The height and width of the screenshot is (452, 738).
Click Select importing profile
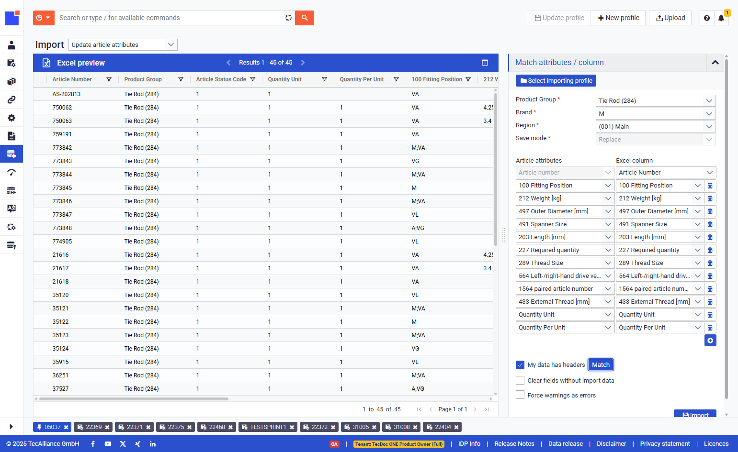coord(556,81)
